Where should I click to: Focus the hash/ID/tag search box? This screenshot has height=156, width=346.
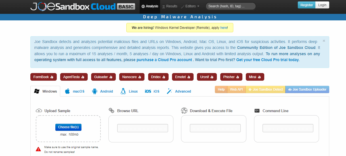[230, 6]
